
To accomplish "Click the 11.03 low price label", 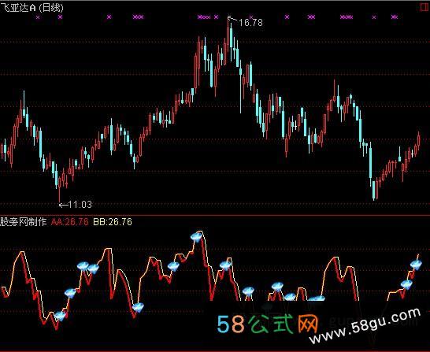I will (x=80, y=205).
